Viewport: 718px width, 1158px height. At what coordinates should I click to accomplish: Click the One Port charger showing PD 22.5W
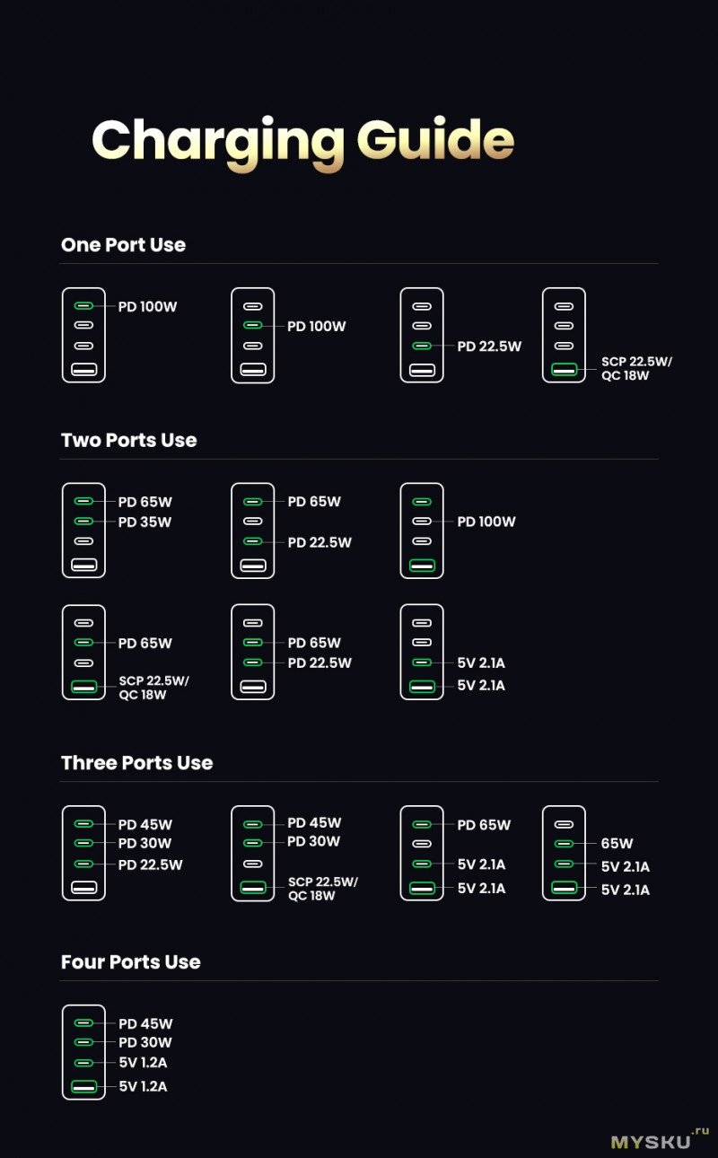[x=422, y=335]
